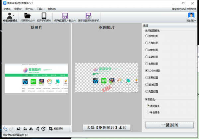Rotate photo right icon
This screenshot has width=199, height=139.
click(x=25, y=129)
